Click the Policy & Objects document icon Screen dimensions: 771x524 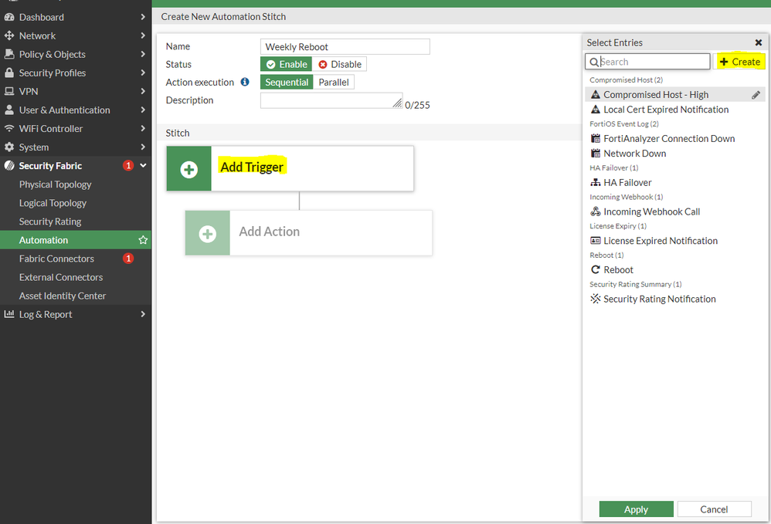tap(8, 54)
